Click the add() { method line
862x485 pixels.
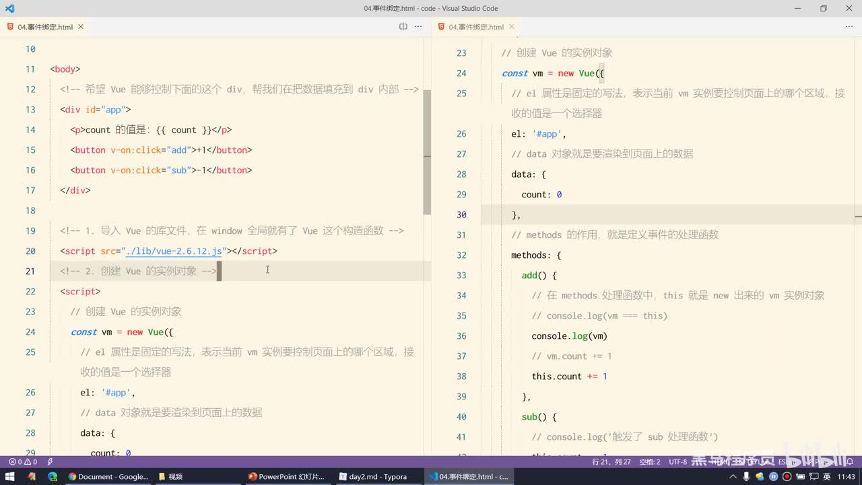pyautogui.click(x=539, y=275)
